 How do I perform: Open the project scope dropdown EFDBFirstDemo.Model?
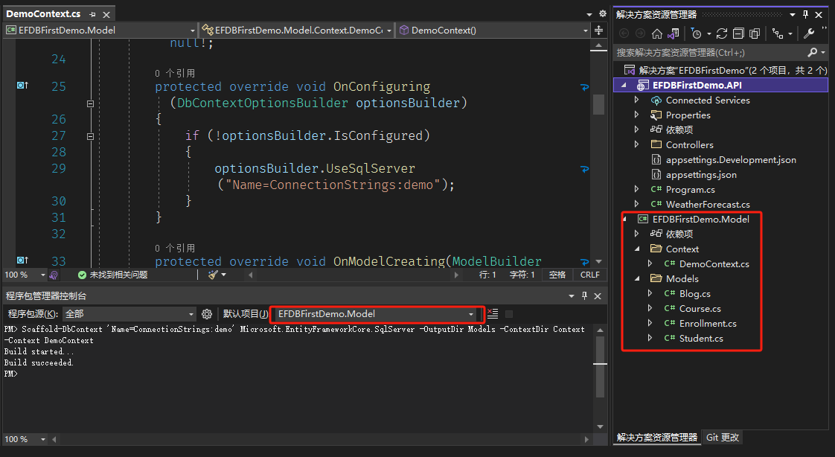tap(100, 31)
